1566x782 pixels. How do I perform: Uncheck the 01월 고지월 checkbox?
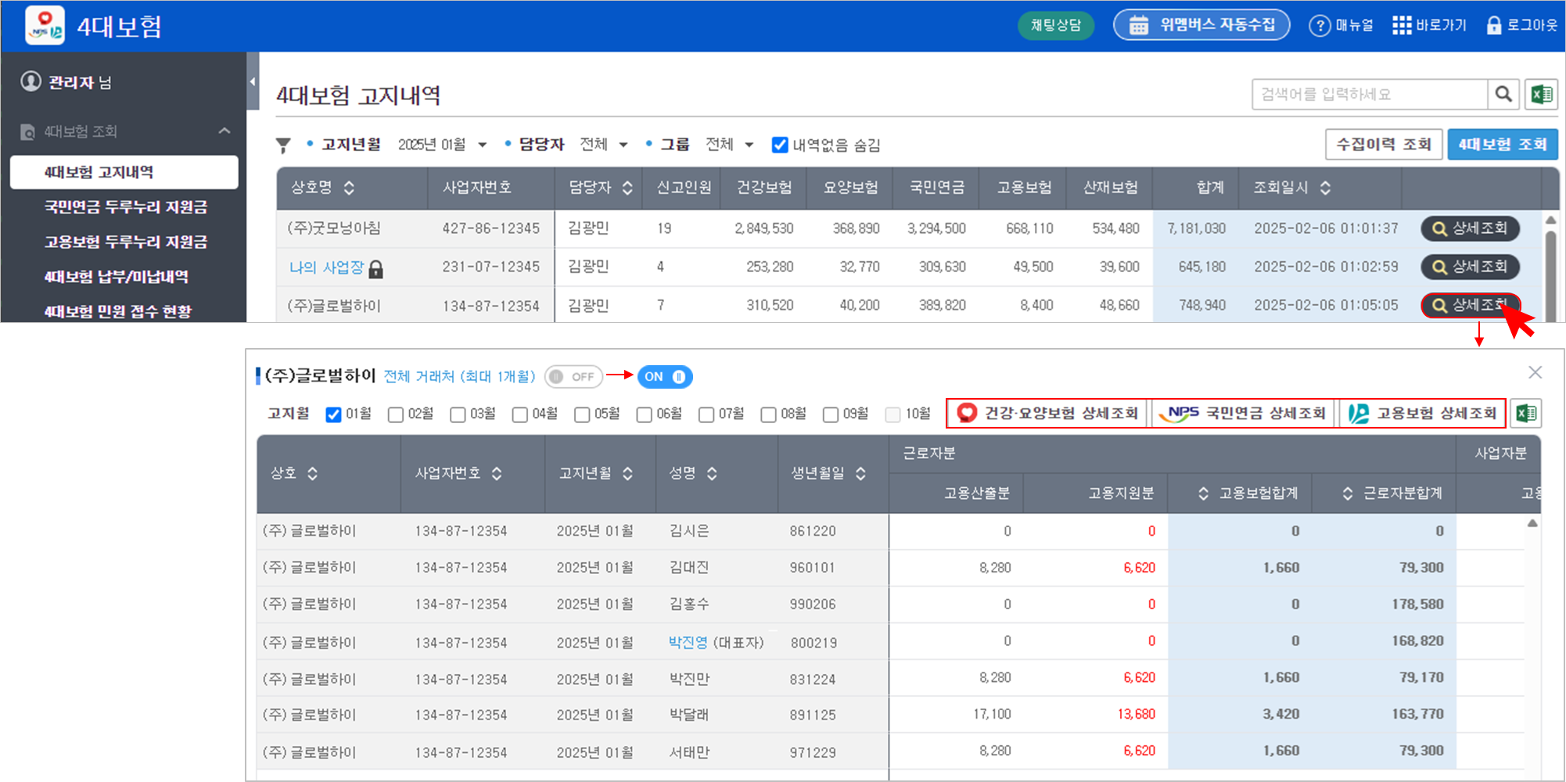point(333,414)
